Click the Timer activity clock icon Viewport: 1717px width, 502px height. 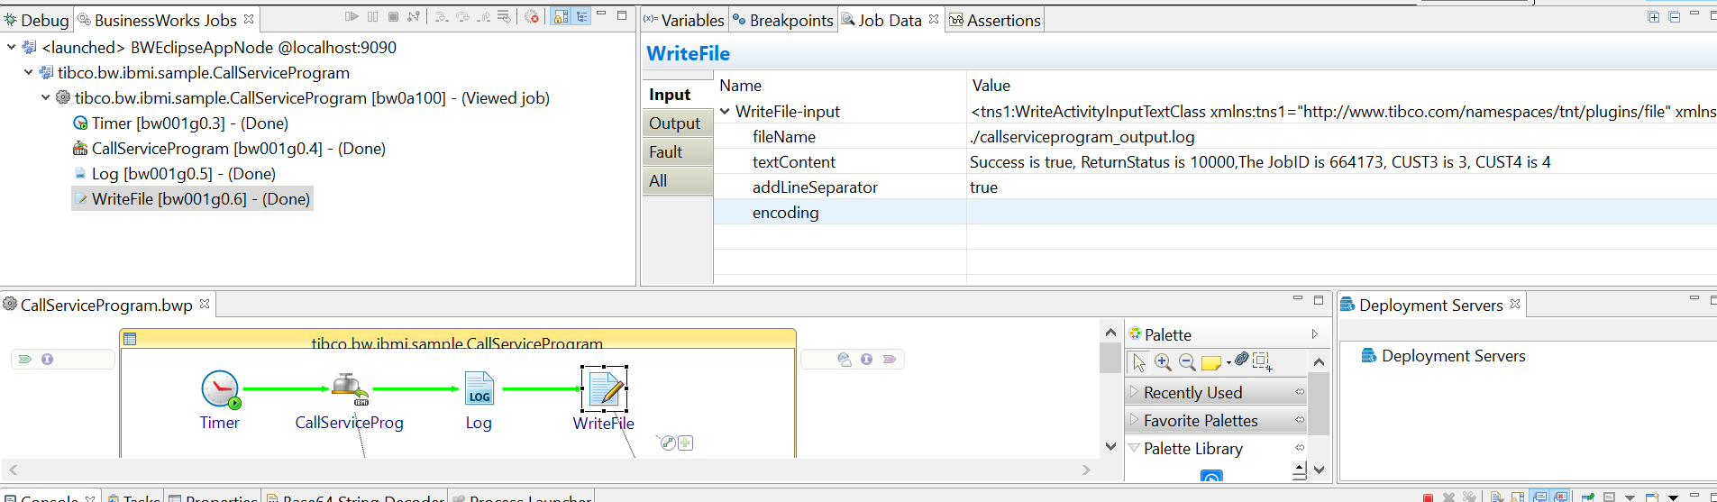[x=220, y=389]
